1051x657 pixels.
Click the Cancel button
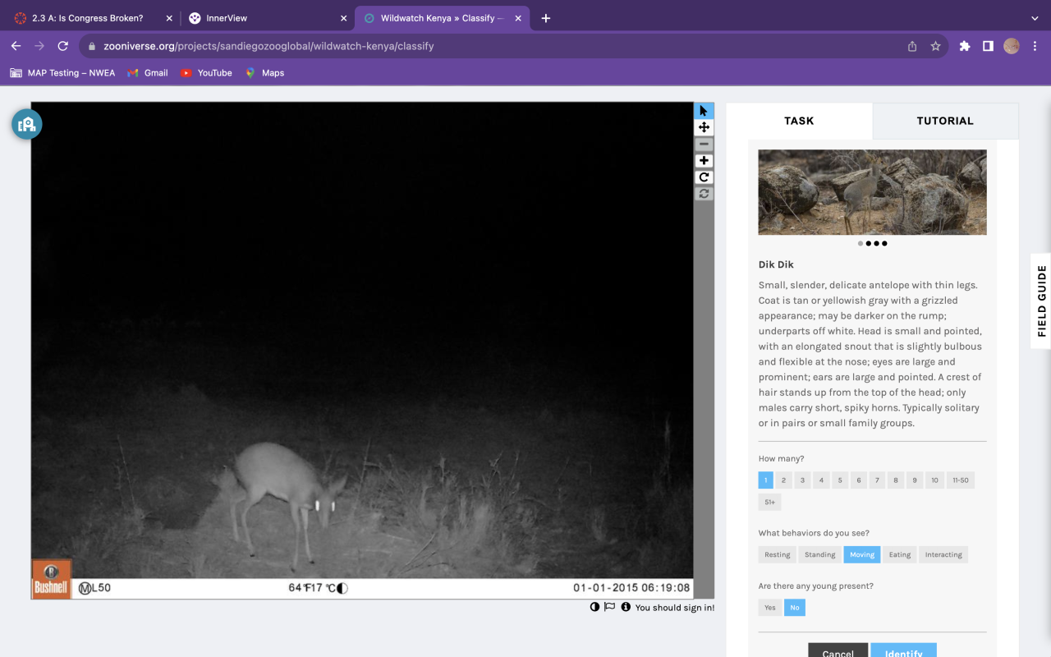(838, 650)
